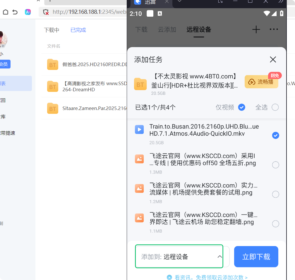Check the 1.1MB 翻墙 png file
This screenshot has width=295, height=280.
[x=276, y=224]
